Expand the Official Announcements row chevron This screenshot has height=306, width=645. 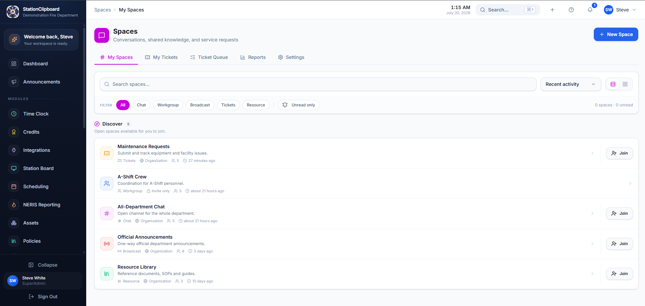[592, 244]
